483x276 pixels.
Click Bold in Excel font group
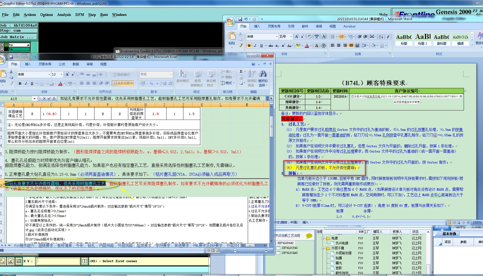pyautogui.click(x=20, y=84)
